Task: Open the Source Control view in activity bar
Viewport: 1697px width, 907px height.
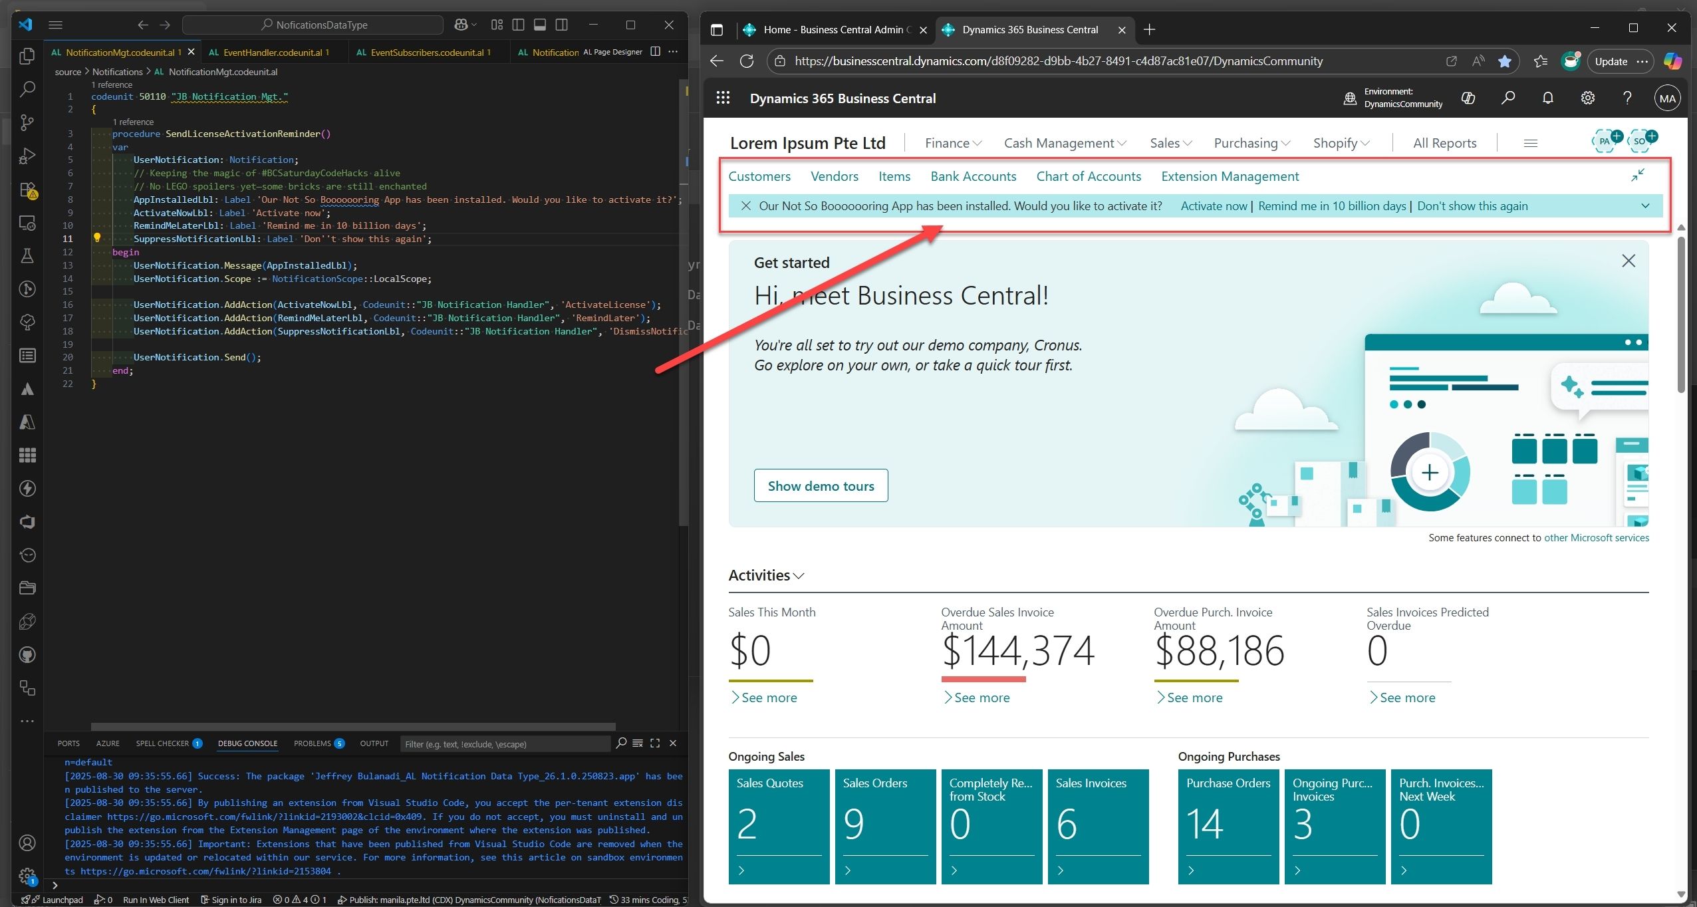Action: click(27, 122)
